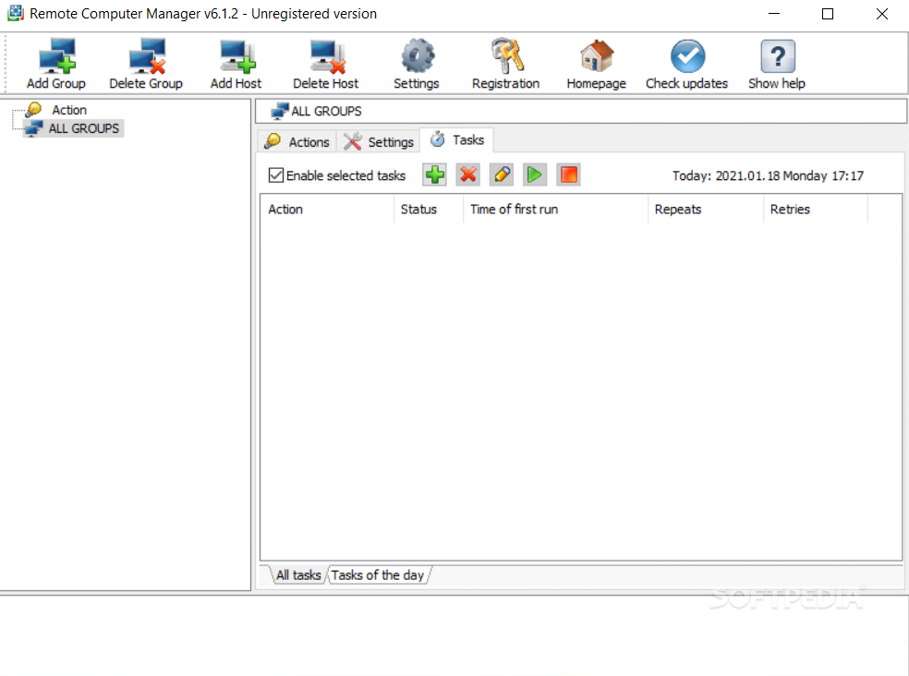The image size is (909, 676).
Task: Switch to the Settings tab in panel
Action: click(x=378, y=141)
